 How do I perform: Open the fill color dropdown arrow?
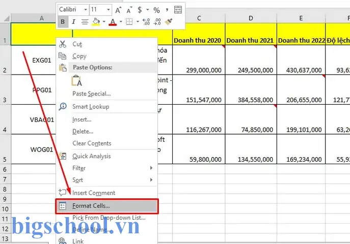click(x=104, y=21)
